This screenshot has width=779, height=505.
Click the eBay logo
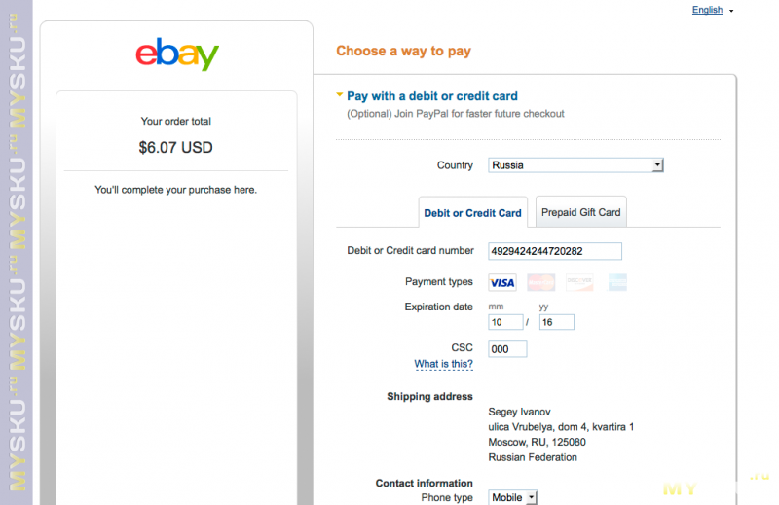point(176,54)
